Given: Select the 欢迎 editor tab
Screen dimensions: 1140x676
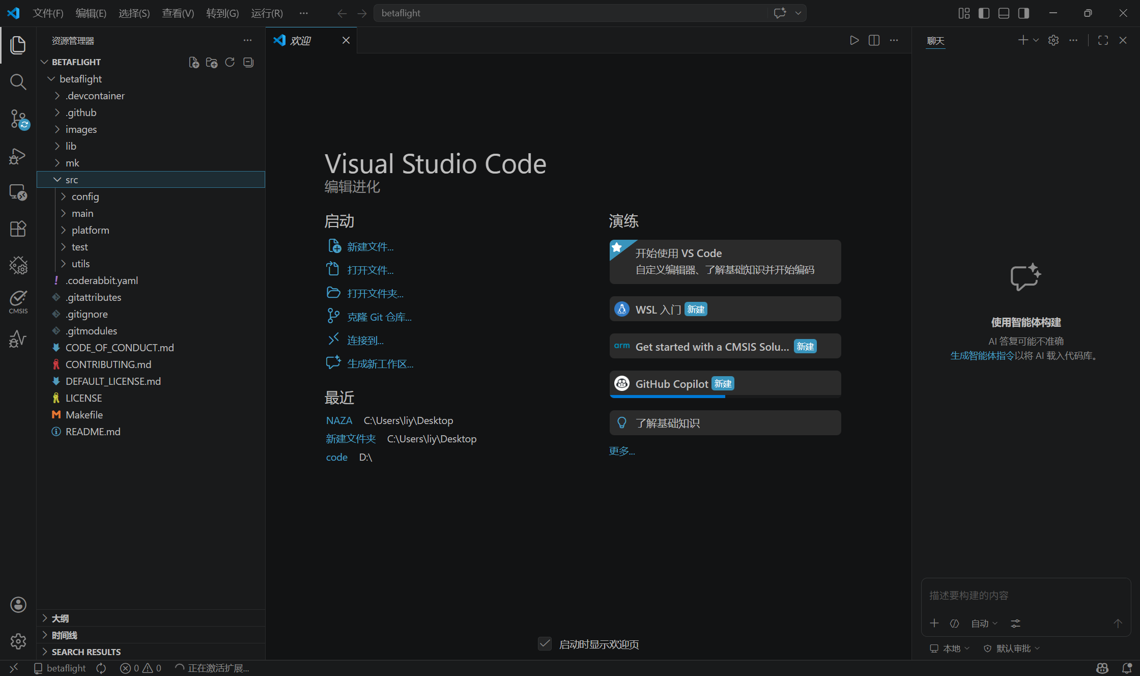Looking at the screenshot, I should point(311,40).
